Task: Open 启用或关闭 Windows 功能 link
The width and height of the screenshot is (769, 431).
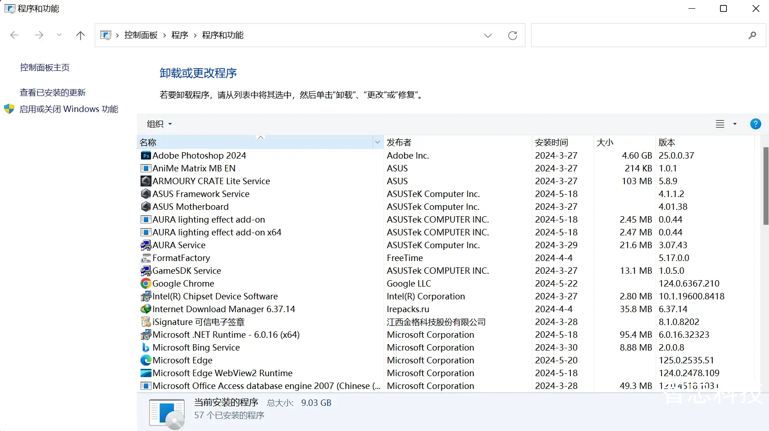Action: [69, 109]
